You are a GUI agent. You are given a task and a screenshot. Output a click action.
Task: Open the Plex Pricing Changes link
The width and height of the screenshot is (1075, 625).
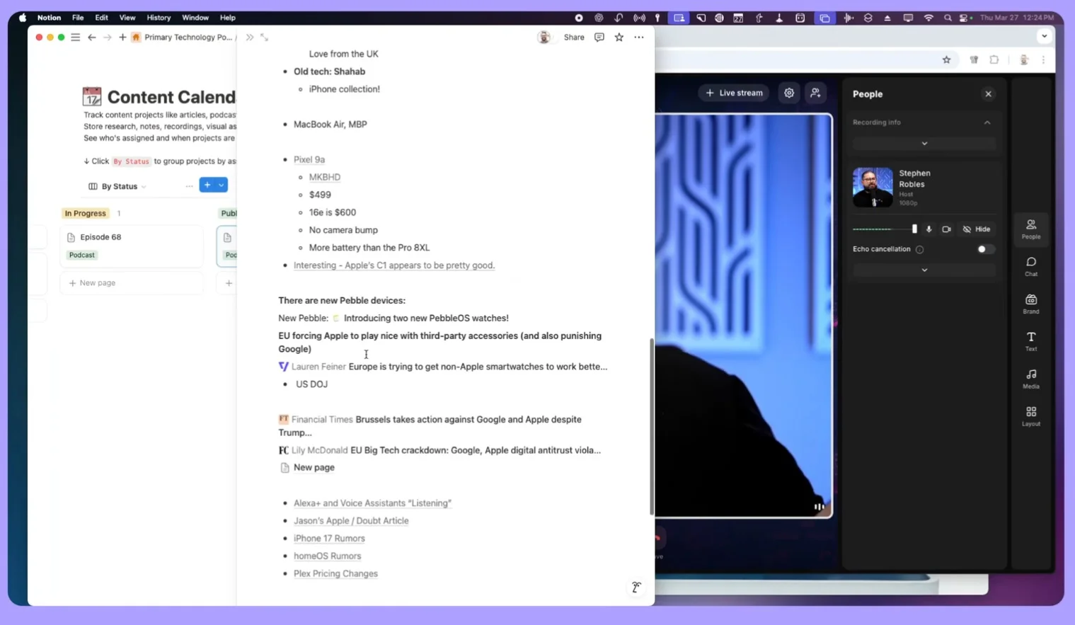(x=335, y=573)
